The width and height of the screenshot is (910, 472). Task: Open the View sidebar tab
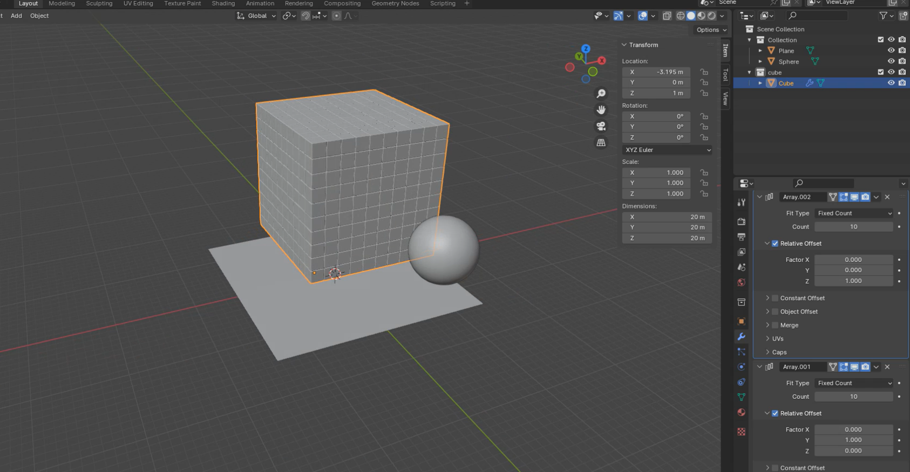(x=726, y=99)
